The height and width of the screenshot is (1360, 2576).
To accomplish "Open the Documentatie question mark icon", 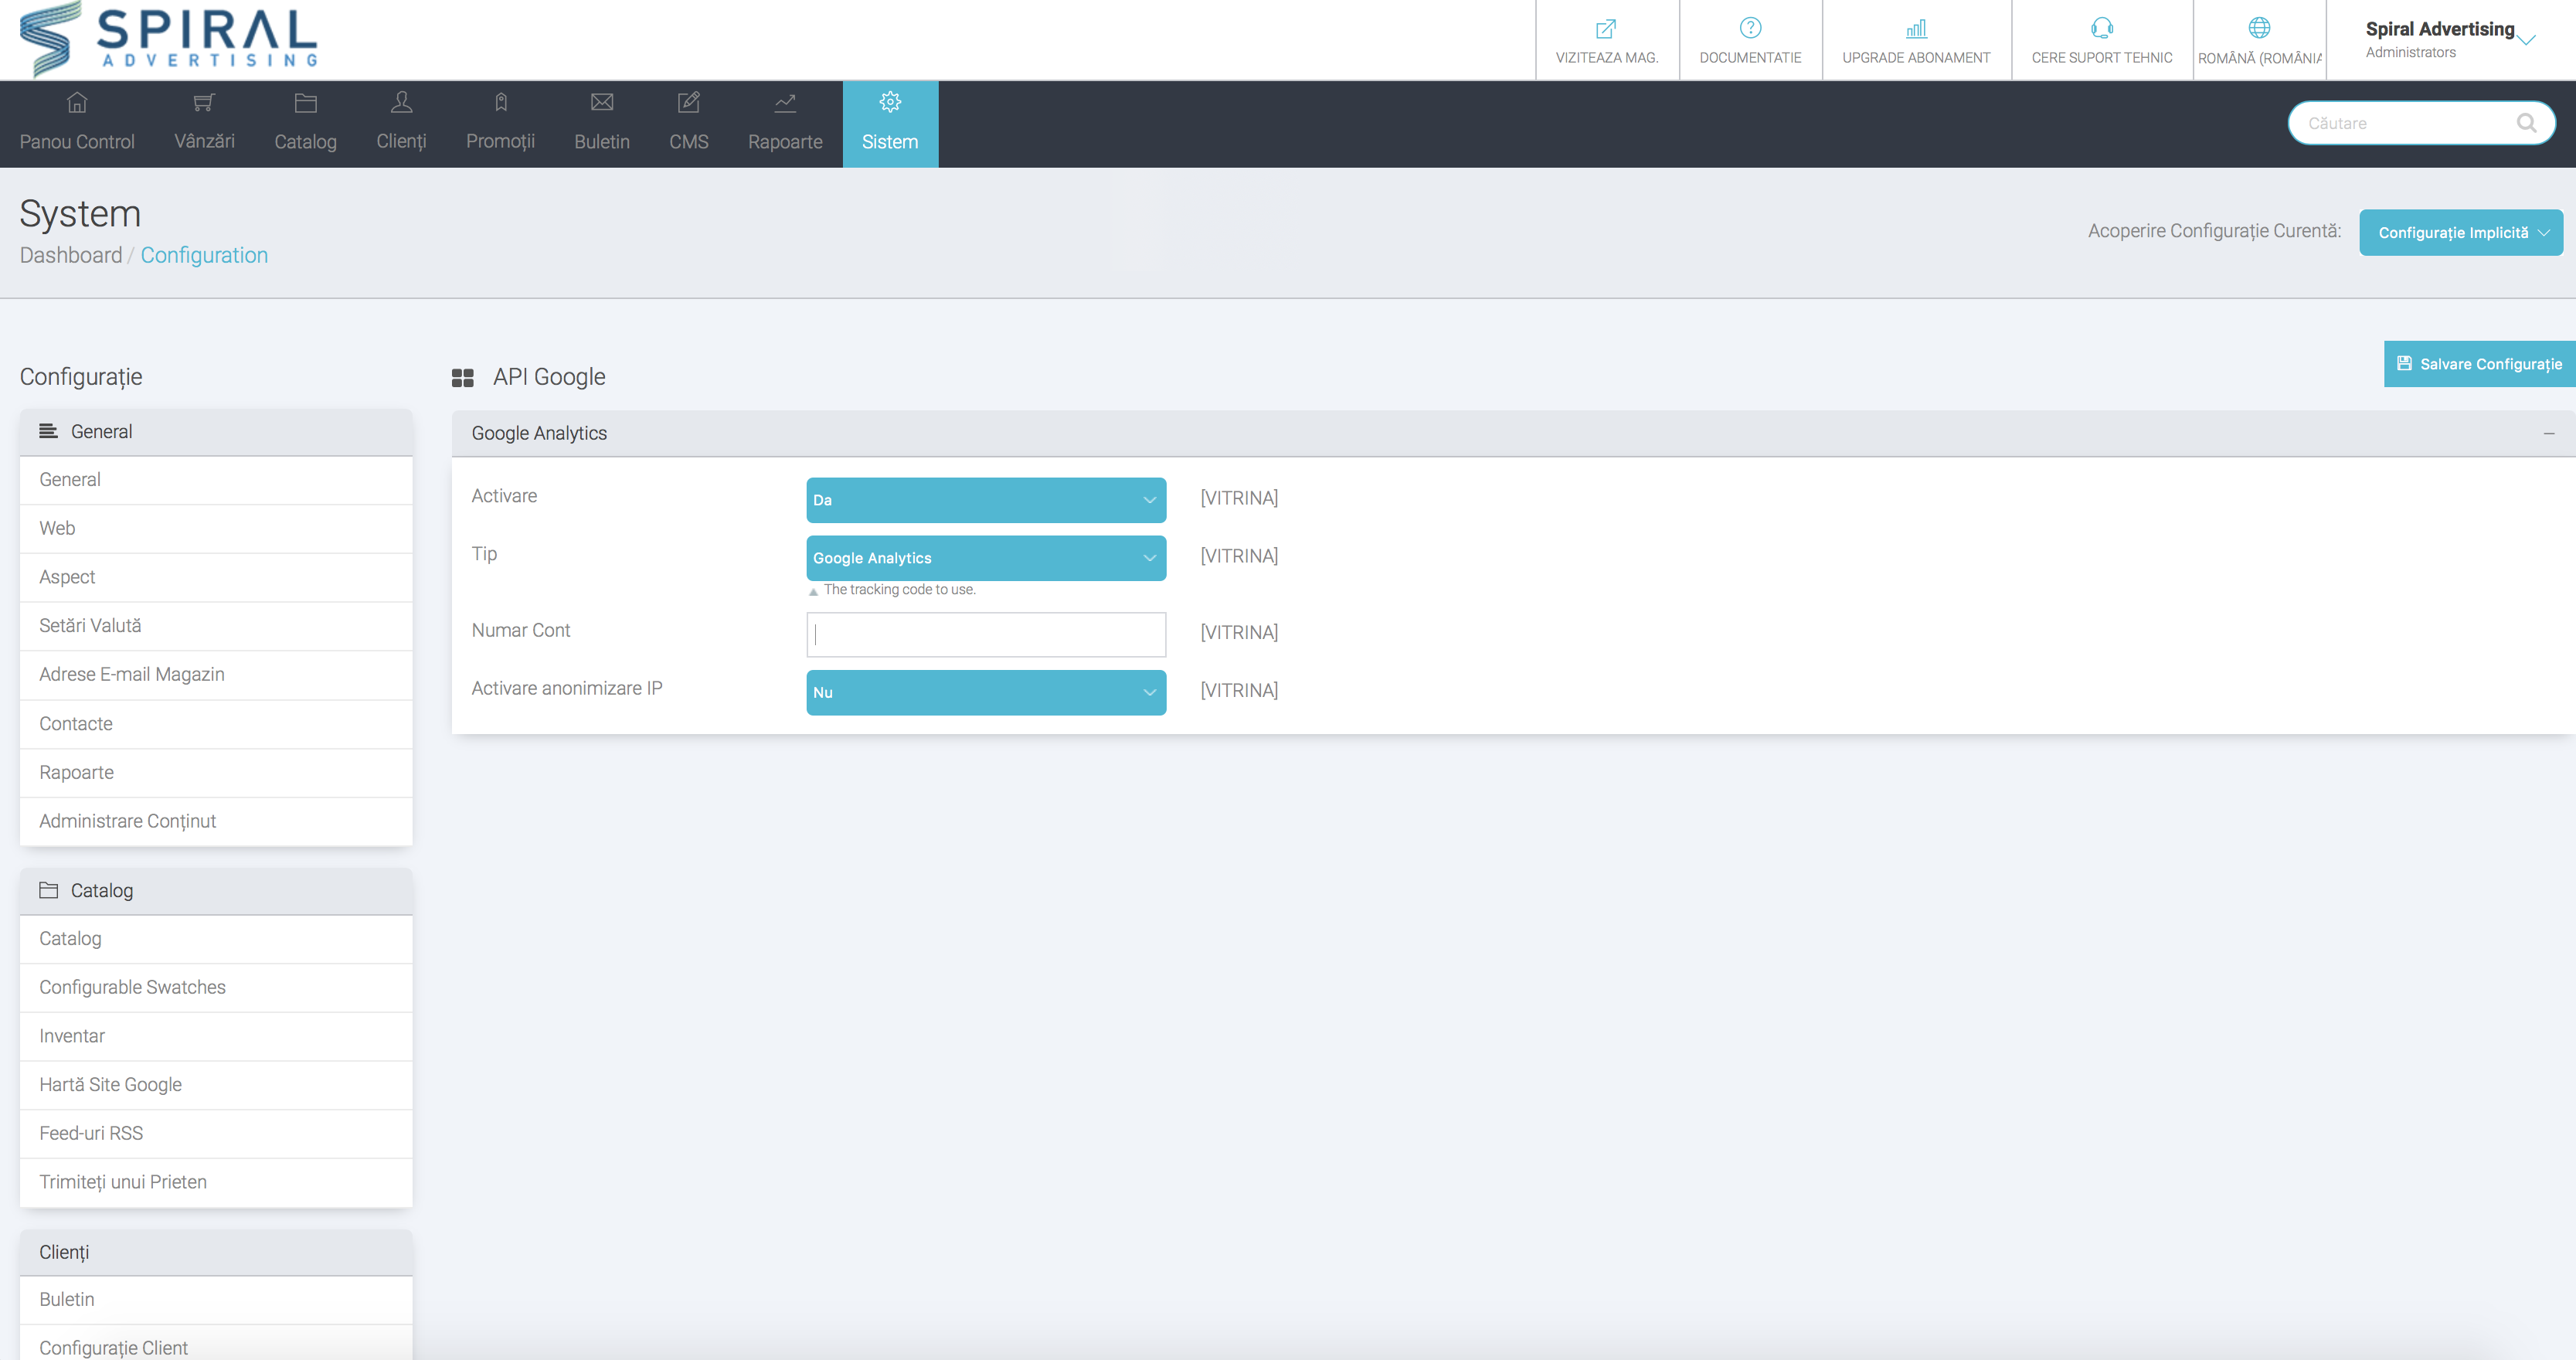I will 1750,28.
